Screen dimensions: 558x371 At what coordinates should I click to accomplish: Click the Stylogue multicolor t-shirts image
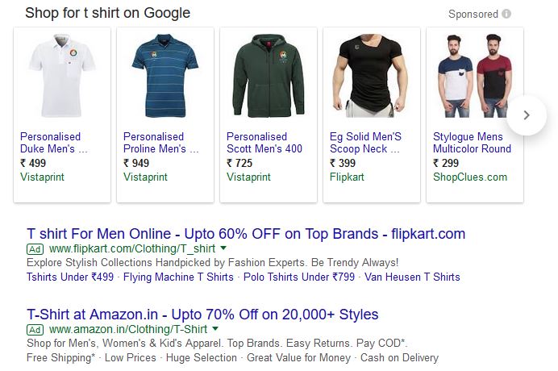pyautogui.click(x=475, y=77)
